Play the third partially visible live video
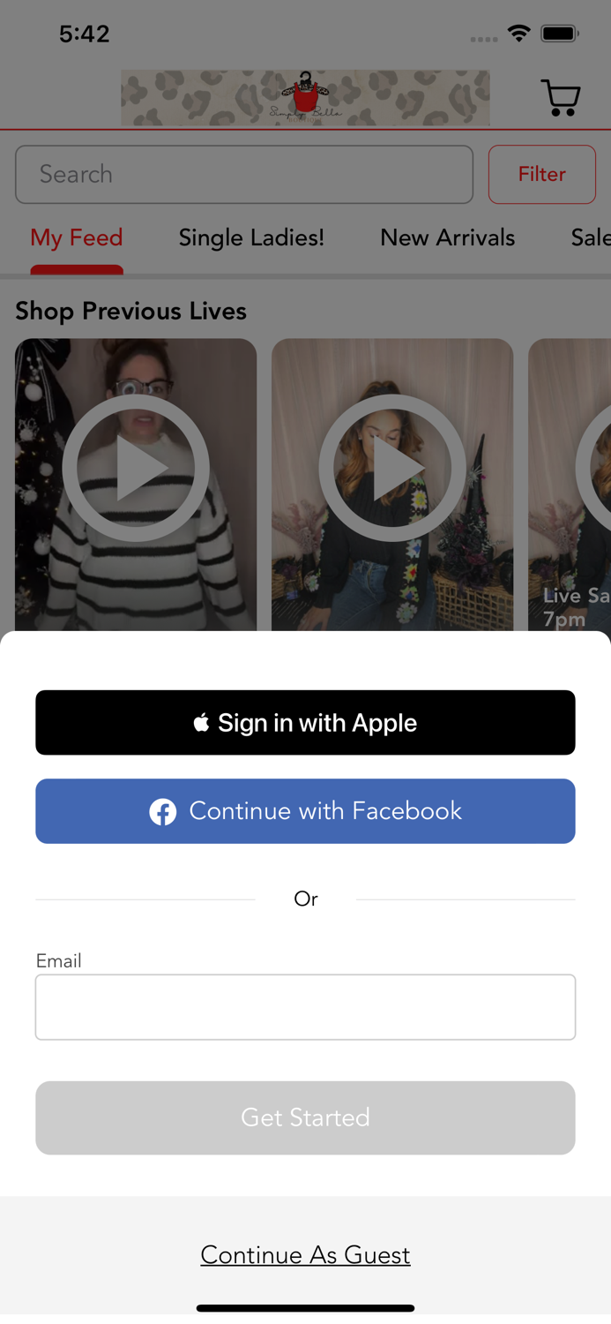This screenshot has width=611, height=1324. 570,485
